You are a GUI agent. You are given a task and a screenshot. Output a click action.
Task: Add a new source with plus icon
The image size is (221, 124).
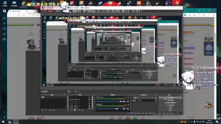68,110
